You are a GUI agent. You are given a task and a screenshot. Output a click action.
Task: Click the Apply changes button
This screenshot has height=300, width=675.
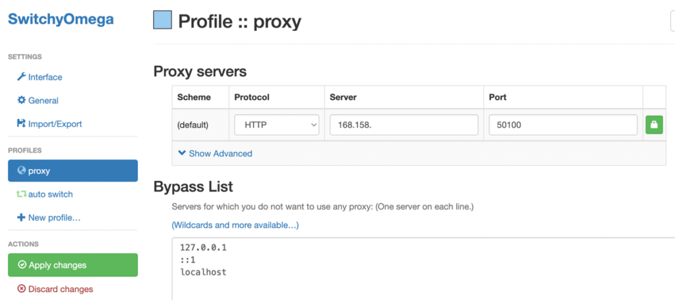pyautogui.click(x=73, y=264)
